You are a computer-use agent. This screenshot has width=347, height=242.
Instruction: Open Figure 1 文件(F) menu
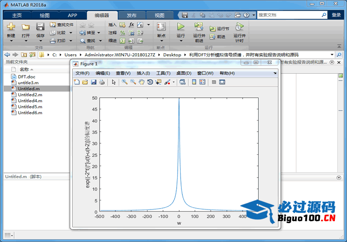click(83, 73)
